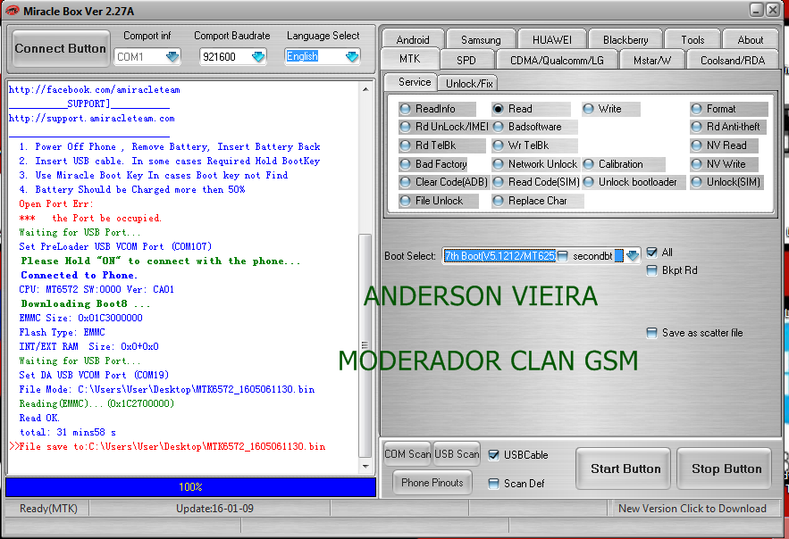Run a COM Scan
The width and height of the screenshot is (789, 539).
point(407,454)
